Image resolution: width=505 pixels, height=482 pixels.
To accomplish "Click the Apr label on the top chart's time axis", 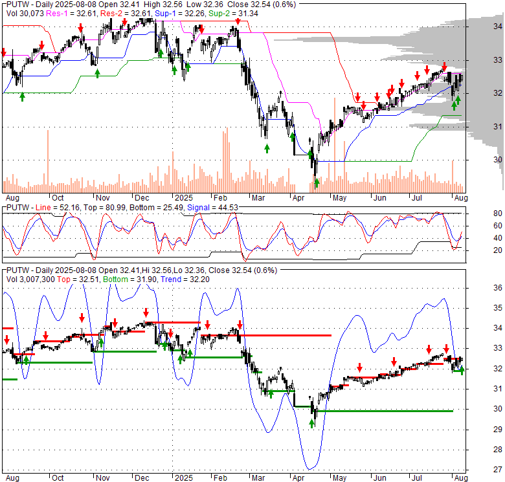I will tap(298, 198).
